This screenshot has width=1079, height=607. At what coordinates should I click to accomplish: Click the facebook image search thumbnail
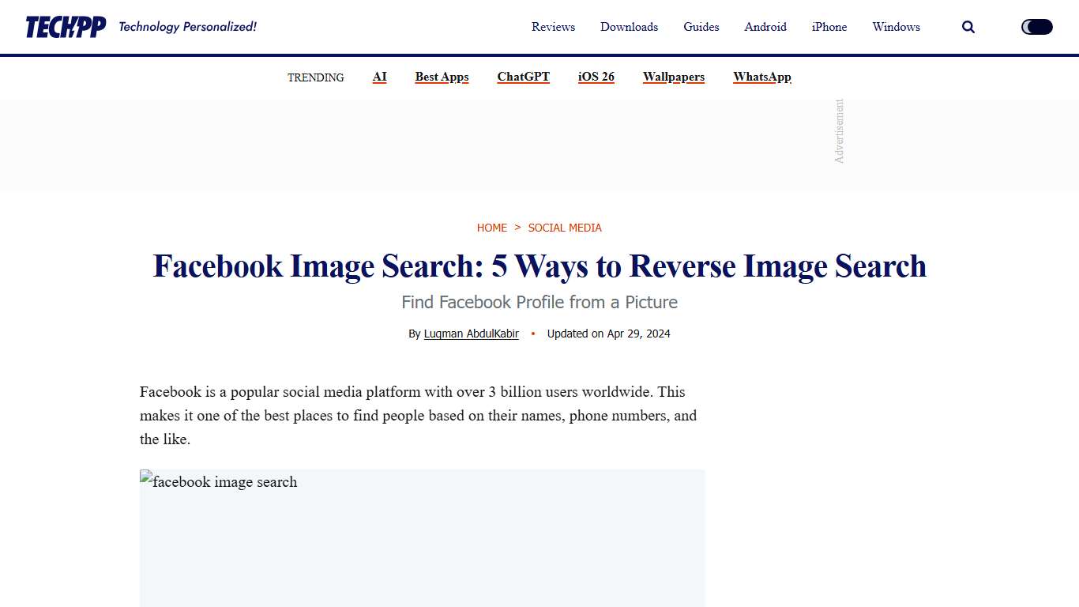pos(422,537)
